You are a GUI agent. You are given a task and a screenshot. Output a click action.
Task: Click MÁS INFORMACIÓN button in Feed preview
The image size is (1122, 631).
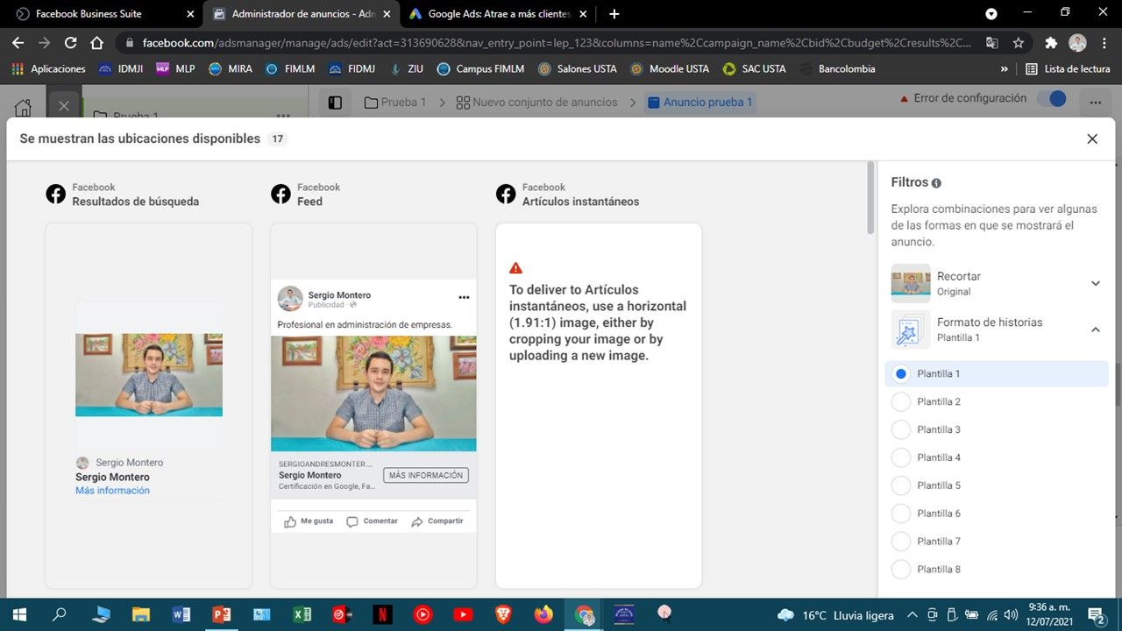point(426,475)
